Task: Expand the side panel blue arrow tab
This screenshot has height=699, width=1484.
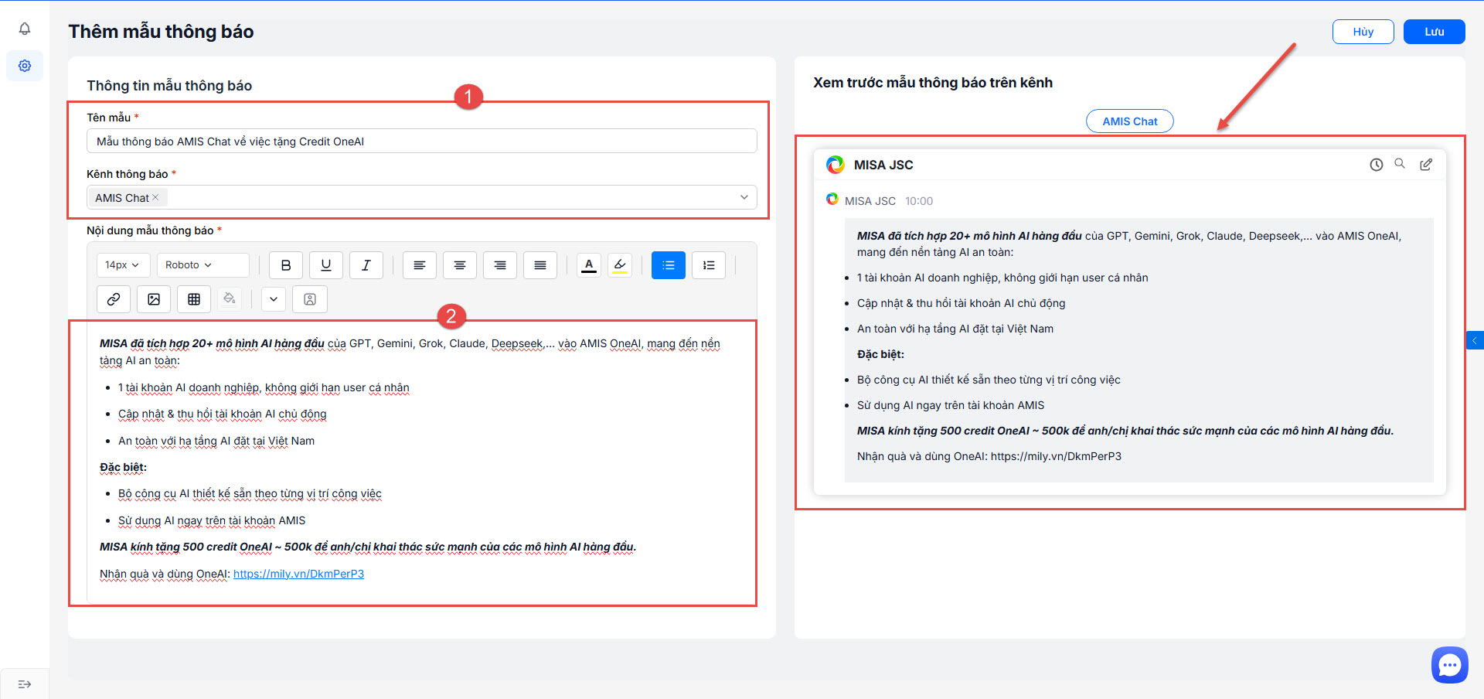Action: click(x=1475, y=340)
